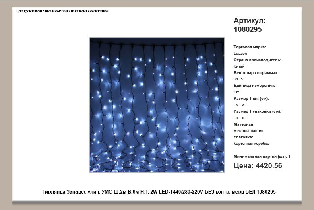Click the Страна производитель label
This screenshot has height=210, width=314.
pos(257,60)
